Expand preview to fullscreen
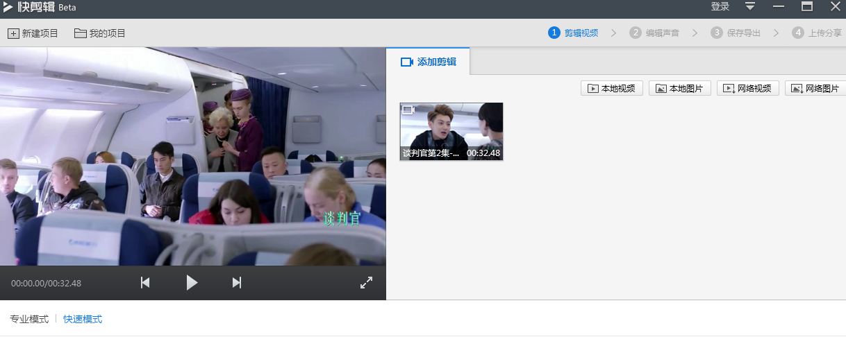 click(367, 282)
